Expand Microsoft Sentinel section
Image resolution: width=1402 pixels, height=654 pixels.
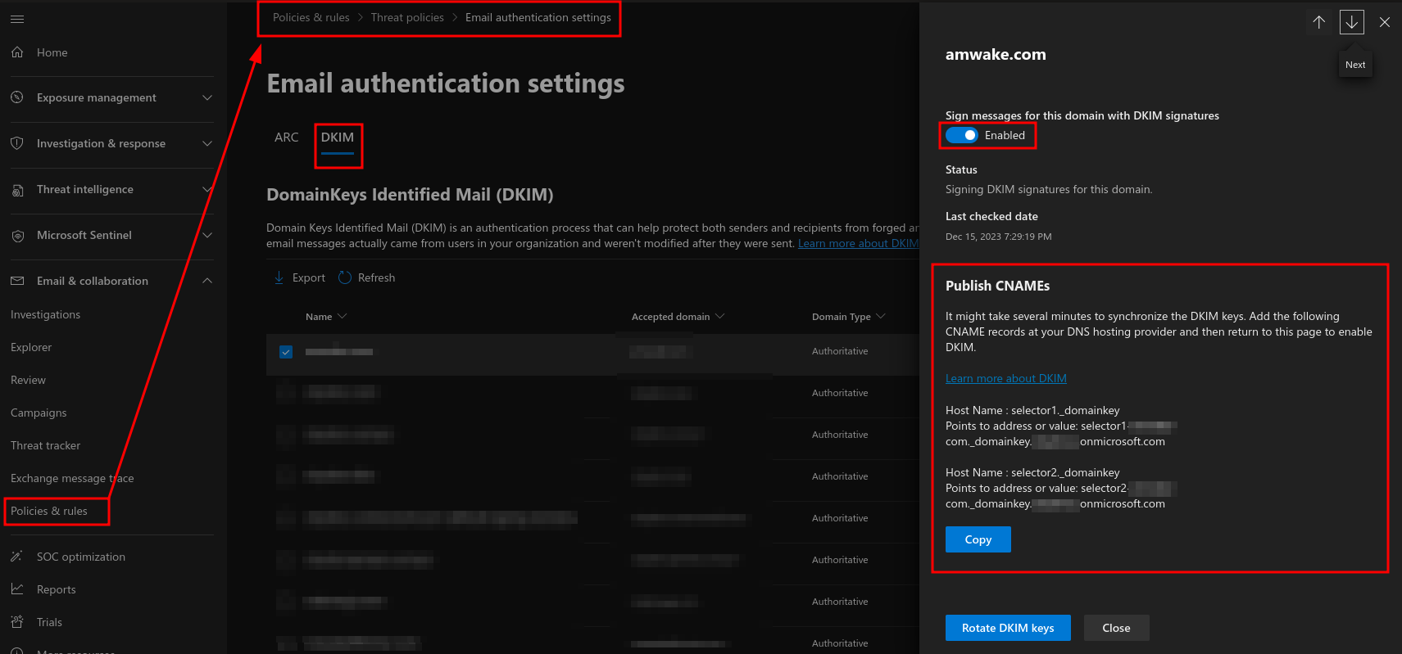(x=207, y=235)
